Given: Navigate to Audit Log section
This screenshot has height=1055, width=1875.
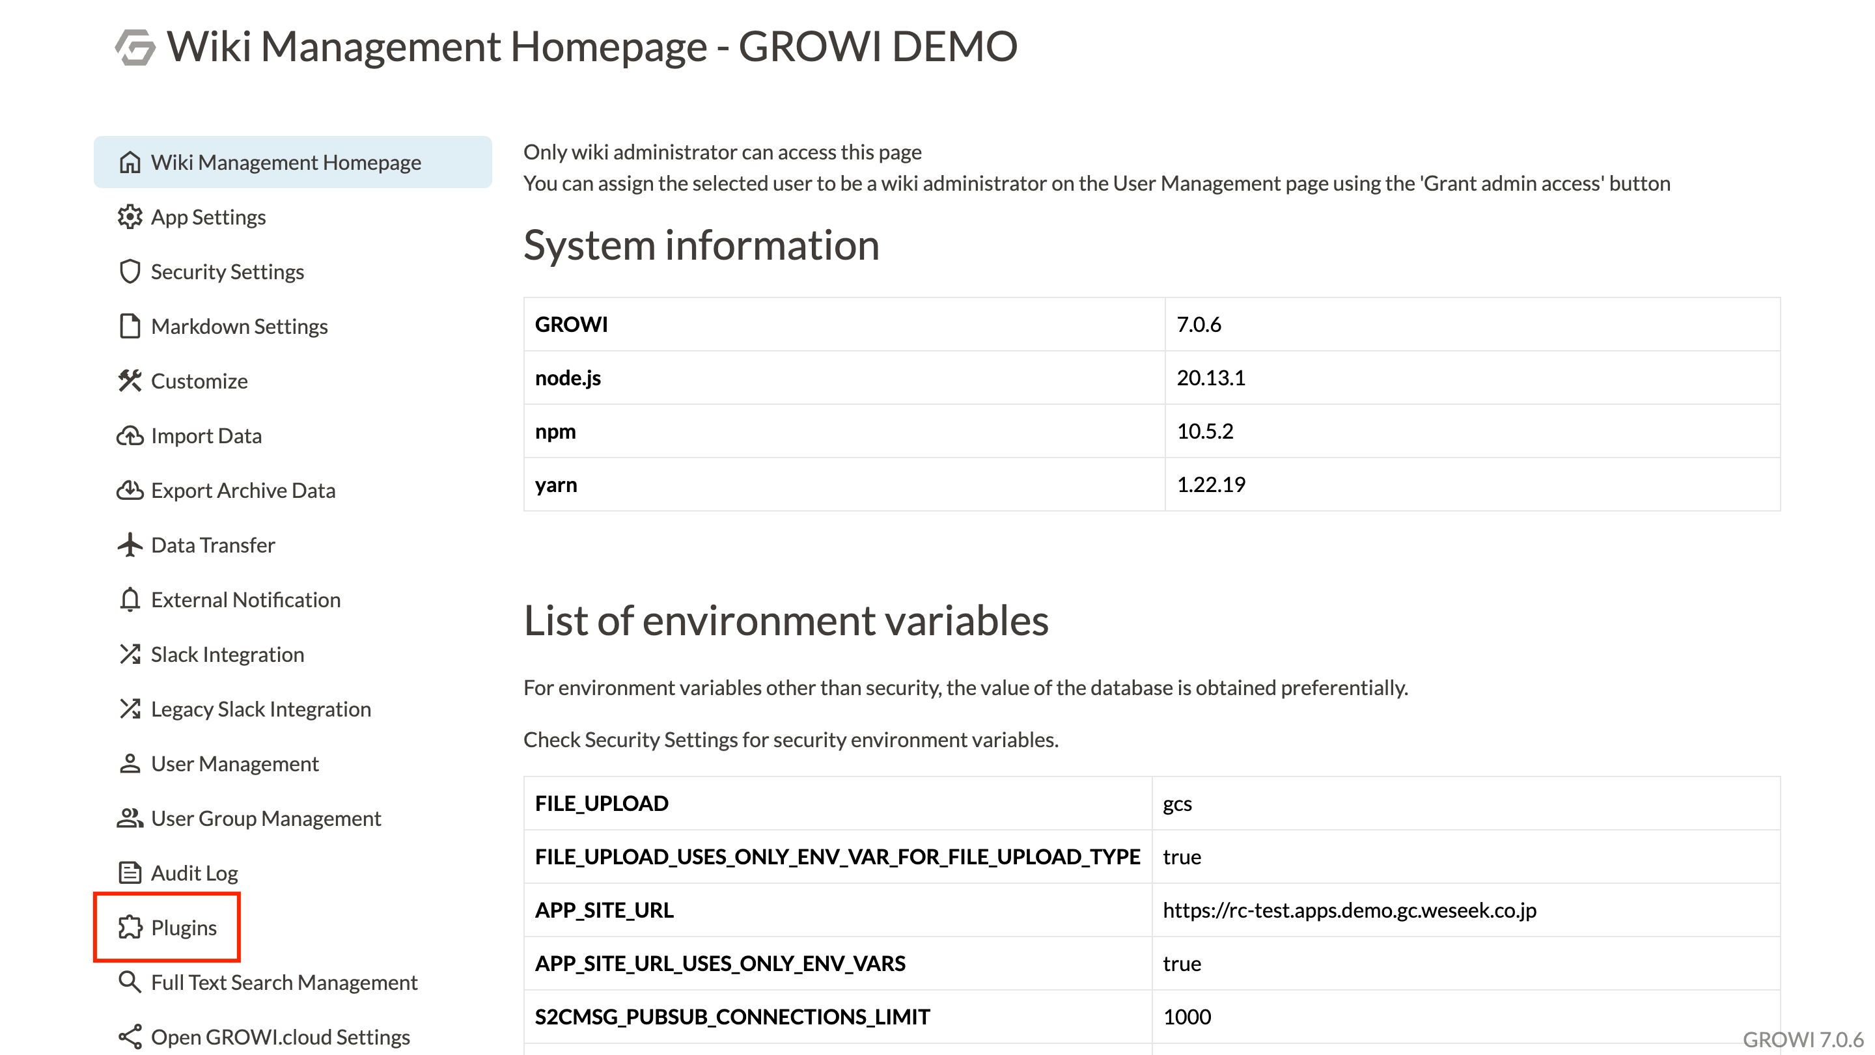Looking at the screenshot, I should [195, 872].
